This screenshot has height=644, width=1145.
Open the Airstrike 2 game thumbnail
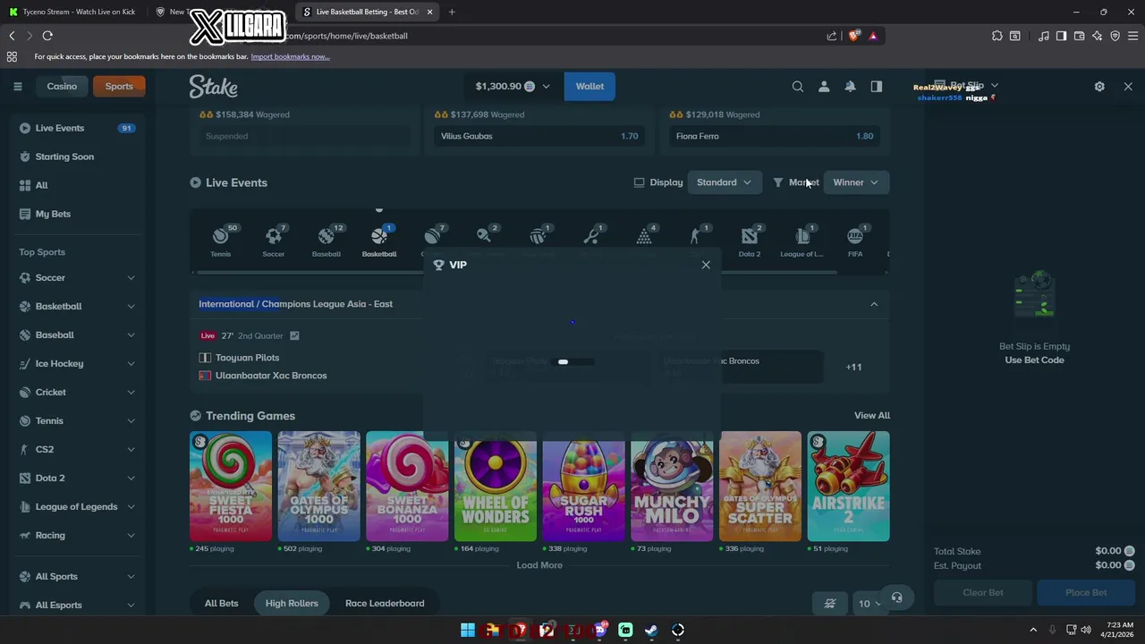click(849, 487)
